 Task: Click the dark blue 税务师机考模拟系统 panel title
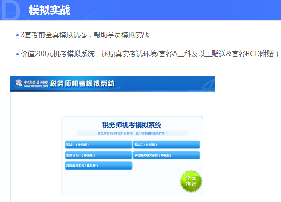pos(132,125)
